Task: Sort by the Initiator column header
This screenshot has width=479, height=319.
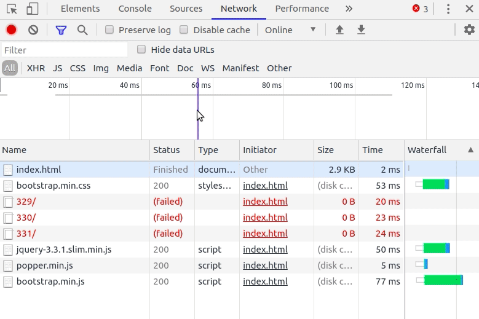Action: [x=277, y=150]
